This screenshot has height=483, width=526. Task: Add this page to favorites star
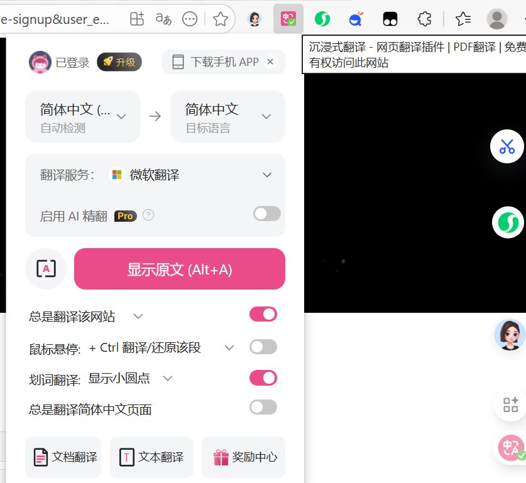221,19
